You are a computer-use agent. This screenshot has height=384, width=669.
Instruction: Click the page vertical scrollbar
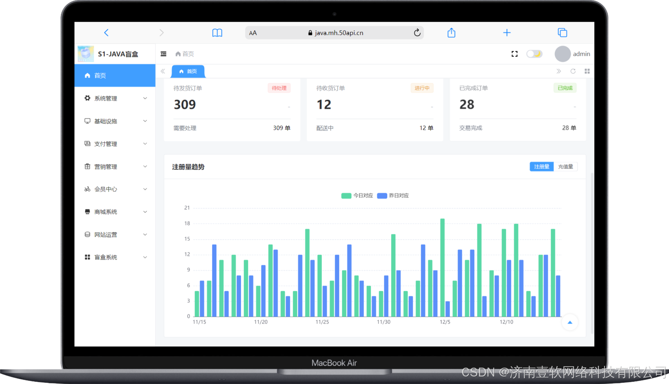[592, 253]
